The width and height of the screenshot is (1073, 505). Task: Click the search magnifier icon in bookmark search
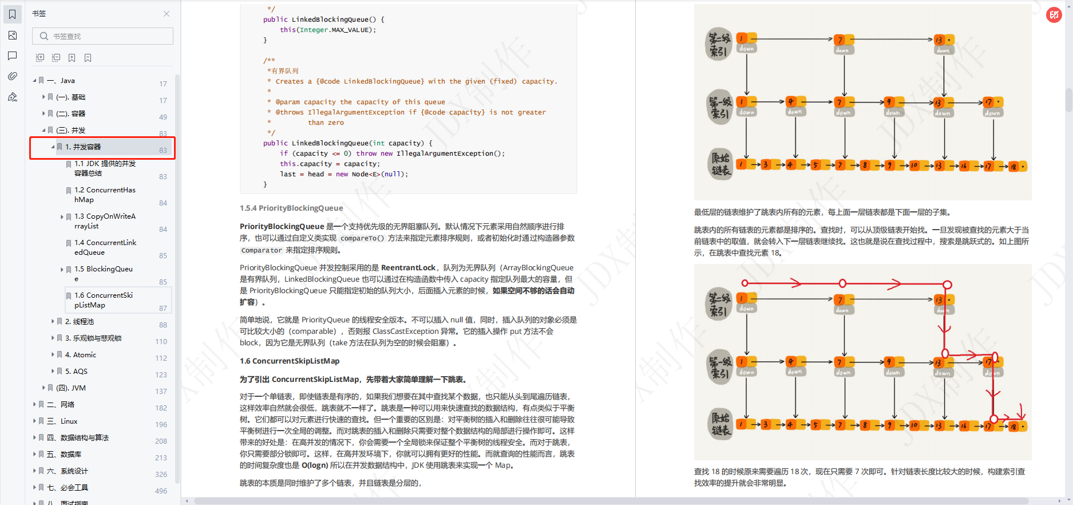44,36
